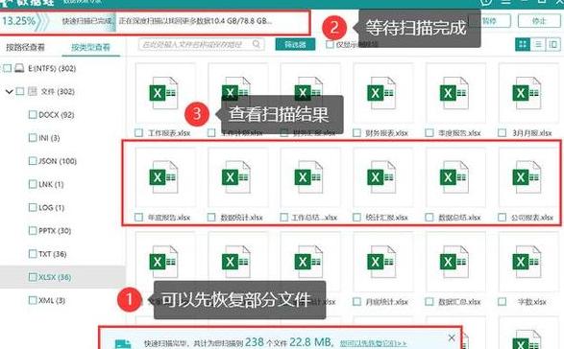The height and width of the screenshot is (349, 564).
Task: Click the recover-now link in notification bar
Action: click(374, 343)
